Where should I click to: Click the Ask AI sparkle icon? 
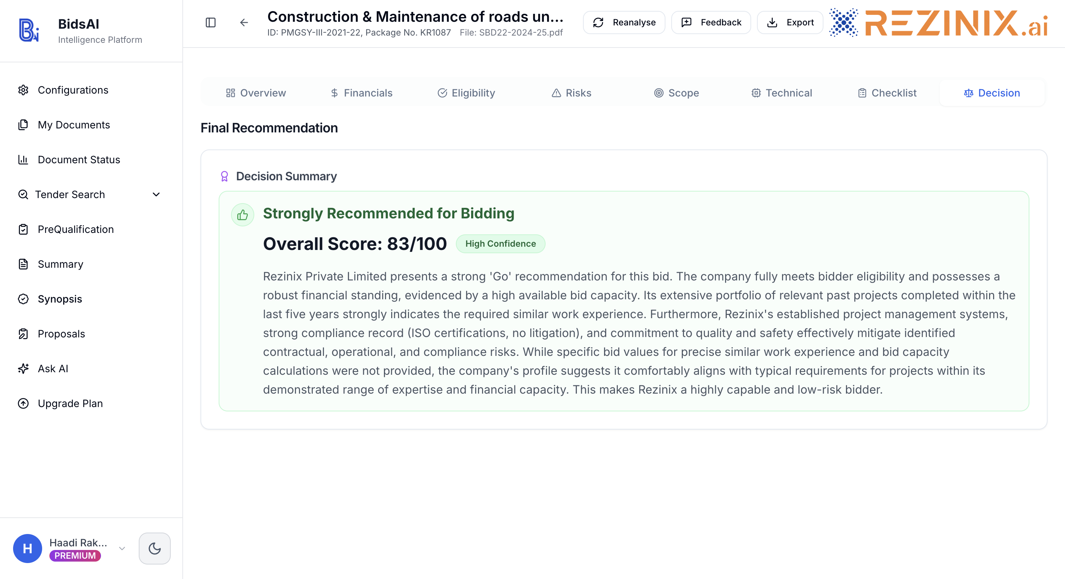[x=24, y=368]
